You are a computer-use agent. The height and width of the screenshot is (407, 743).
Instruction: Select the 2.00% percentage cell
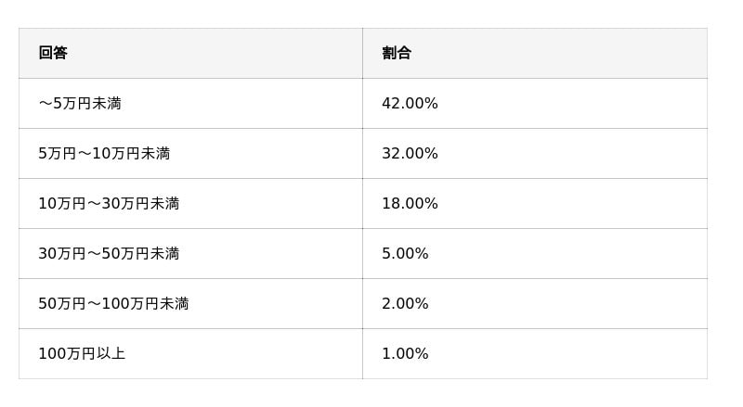(405, 304)
